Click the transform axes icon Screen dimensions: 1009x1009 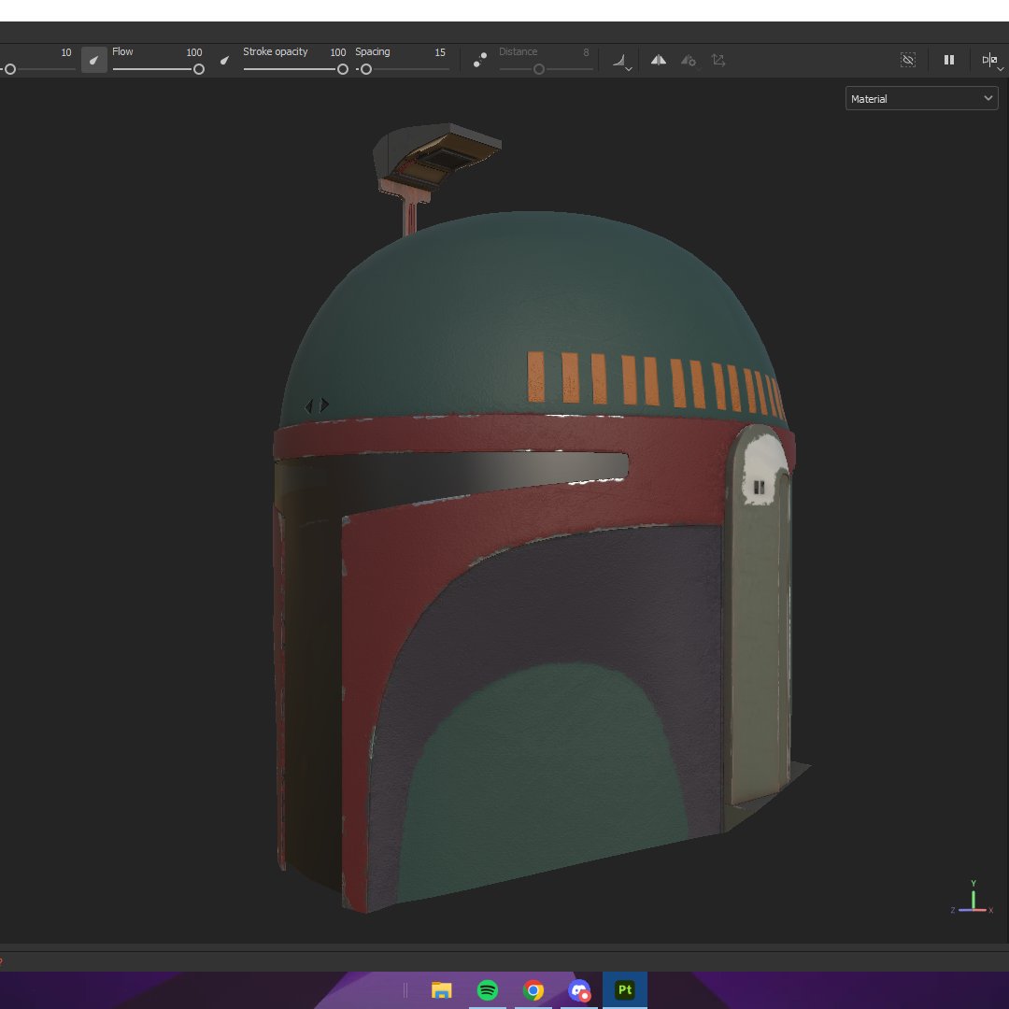pyautogui.click(x=718, y=60)
